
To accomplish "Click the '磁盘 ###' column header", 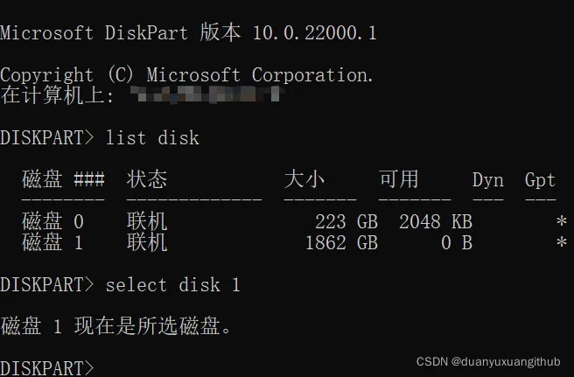I will tap(63, 179).
